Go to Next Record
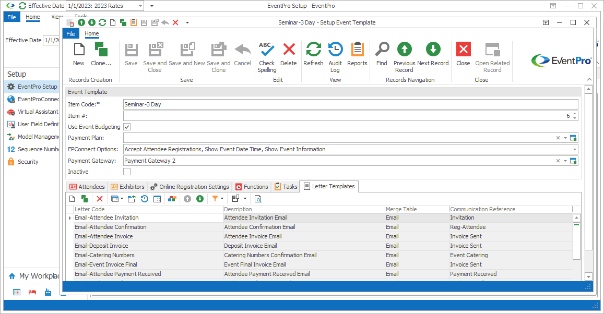 [433, 54]
